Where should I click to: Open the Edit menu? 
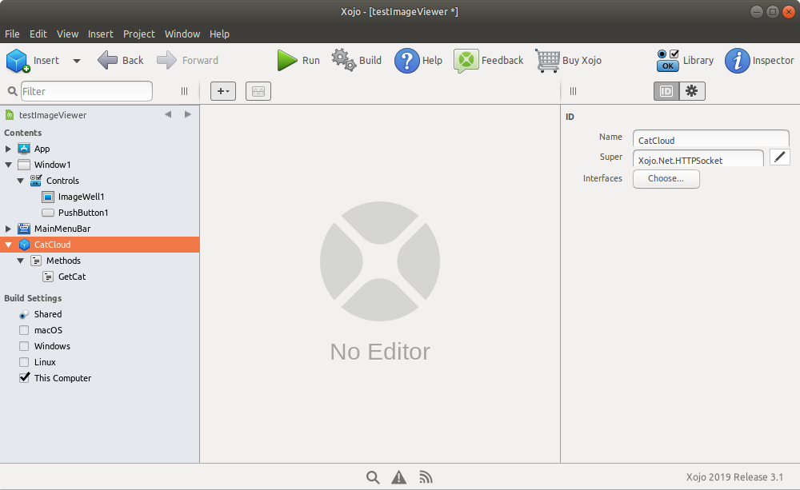click(38, 34)
